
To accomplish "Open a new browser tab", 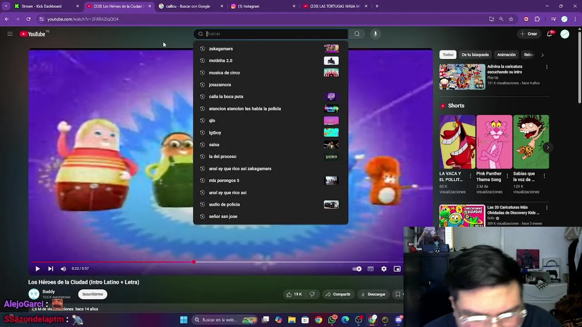I will (377, 6).
